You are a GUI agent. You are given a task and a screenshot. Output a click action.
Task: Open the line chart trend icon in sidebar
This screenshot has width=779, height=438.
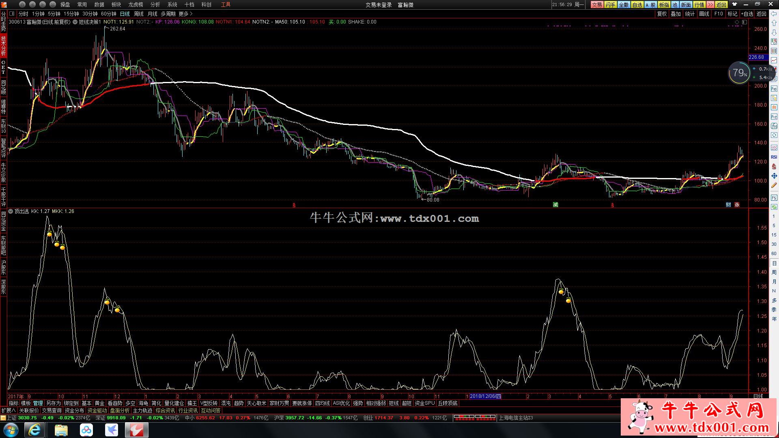pyautogui.click(x=774, y=60)
